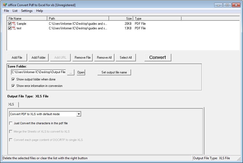Image resolution: width=243 pixels, height=163 pixels.
Task: Click the PDF File type cell of test row
Action: pyautogui.click(x=140, y=28)
